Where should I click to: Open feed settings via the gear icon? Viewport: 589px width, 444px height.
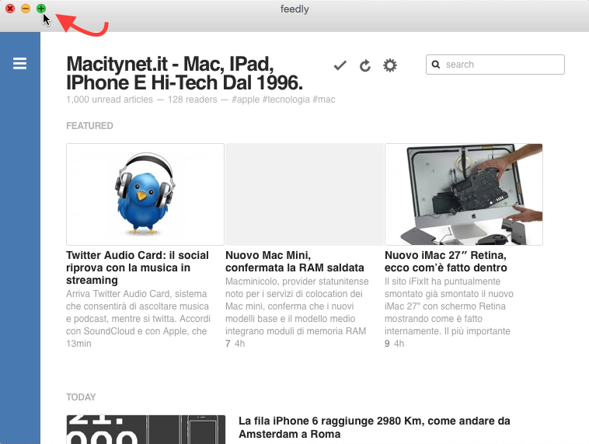coord(390,65)
